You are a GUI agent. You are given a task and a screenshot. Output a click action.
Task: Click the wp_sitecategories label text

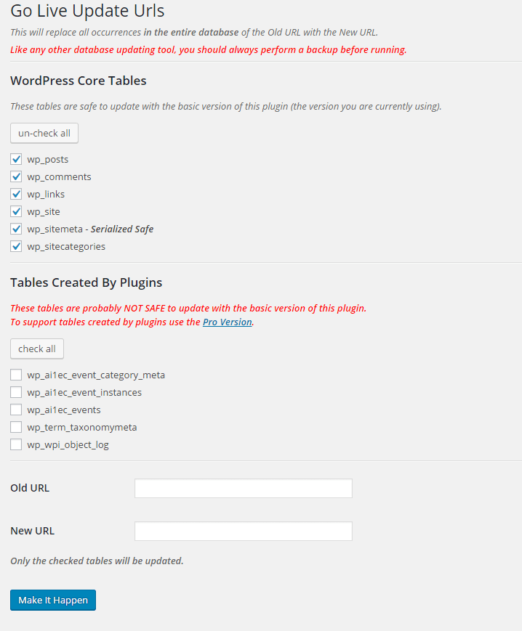[65, 246]
